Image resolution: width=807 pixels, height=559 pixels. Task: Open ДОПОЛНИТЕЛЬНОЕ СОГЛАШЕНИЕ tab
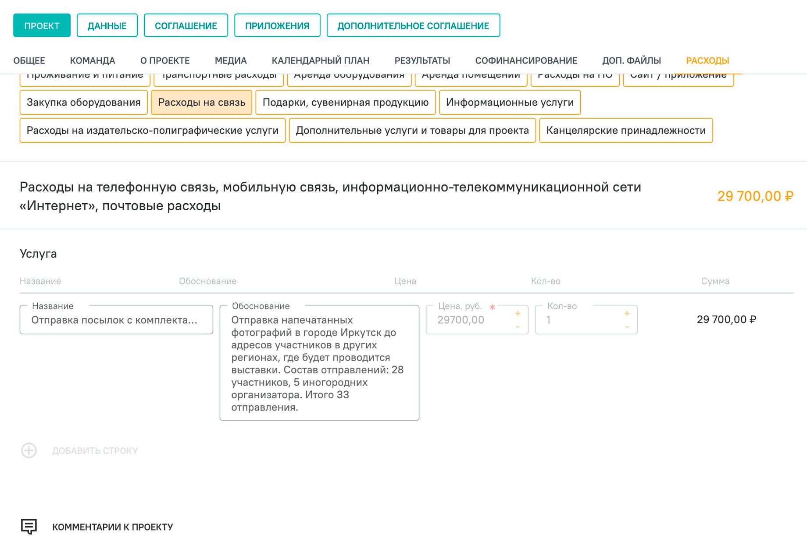coord(413,25)
